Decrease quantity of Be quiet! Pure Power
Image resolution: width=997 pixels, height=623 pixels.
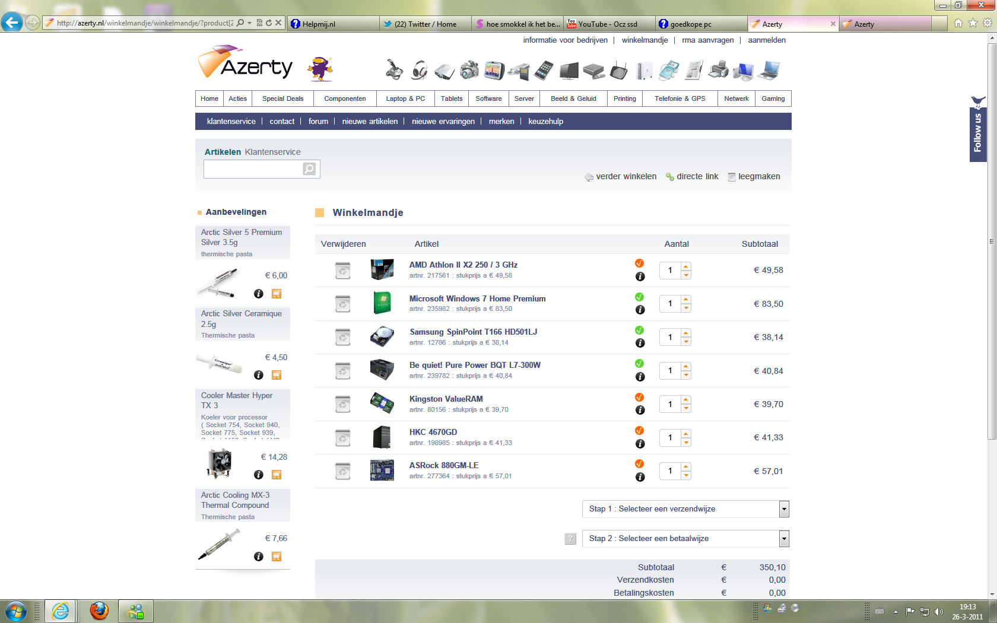click(x=686, y=375)
